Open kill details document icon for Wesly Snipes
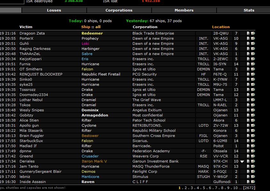 click(248, 110)
